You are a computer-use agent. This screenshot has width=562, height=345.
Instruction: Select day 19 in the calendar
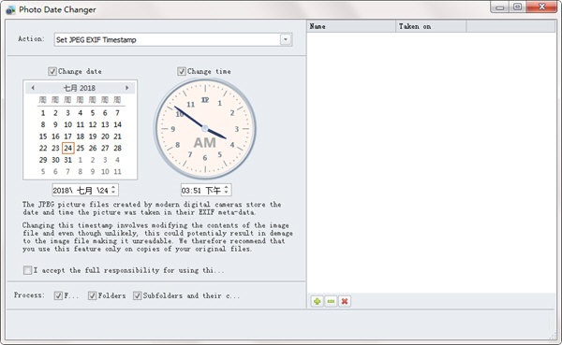[x=93, y=137]
